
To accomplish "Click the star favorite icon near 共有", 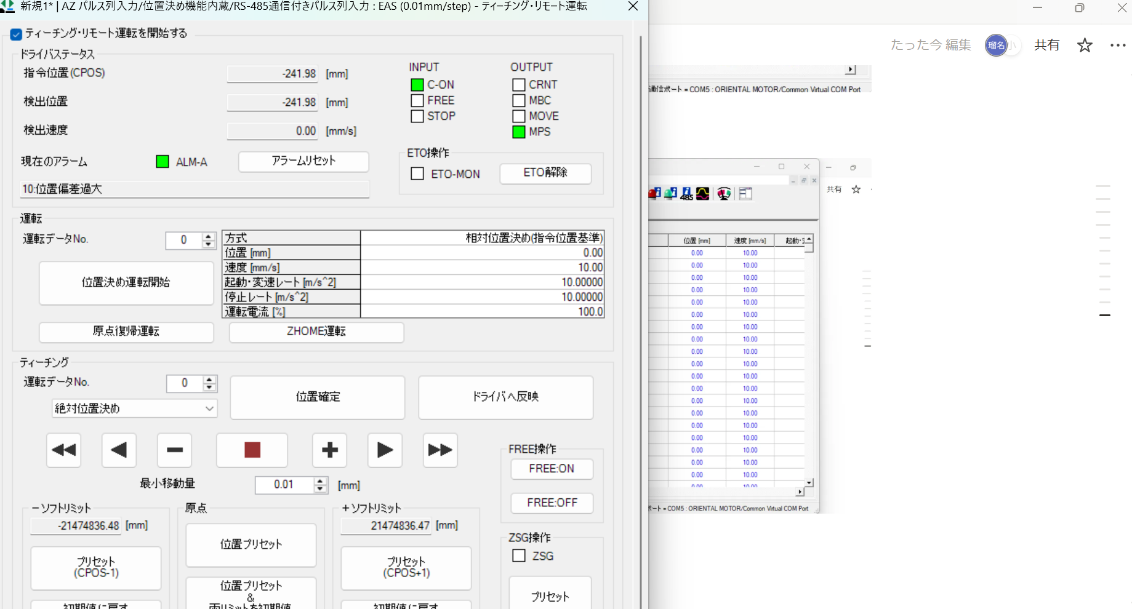I will (x=1085, y=45).
